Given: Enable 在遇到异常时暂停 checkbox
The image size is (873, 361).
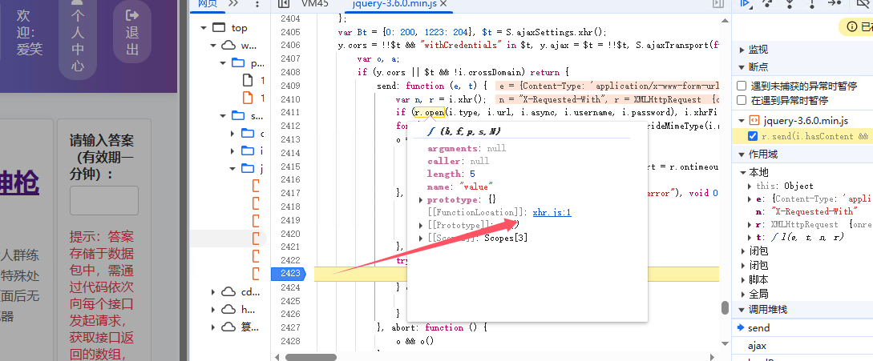Looking at the screenshot, I should [x=742, y=100].
